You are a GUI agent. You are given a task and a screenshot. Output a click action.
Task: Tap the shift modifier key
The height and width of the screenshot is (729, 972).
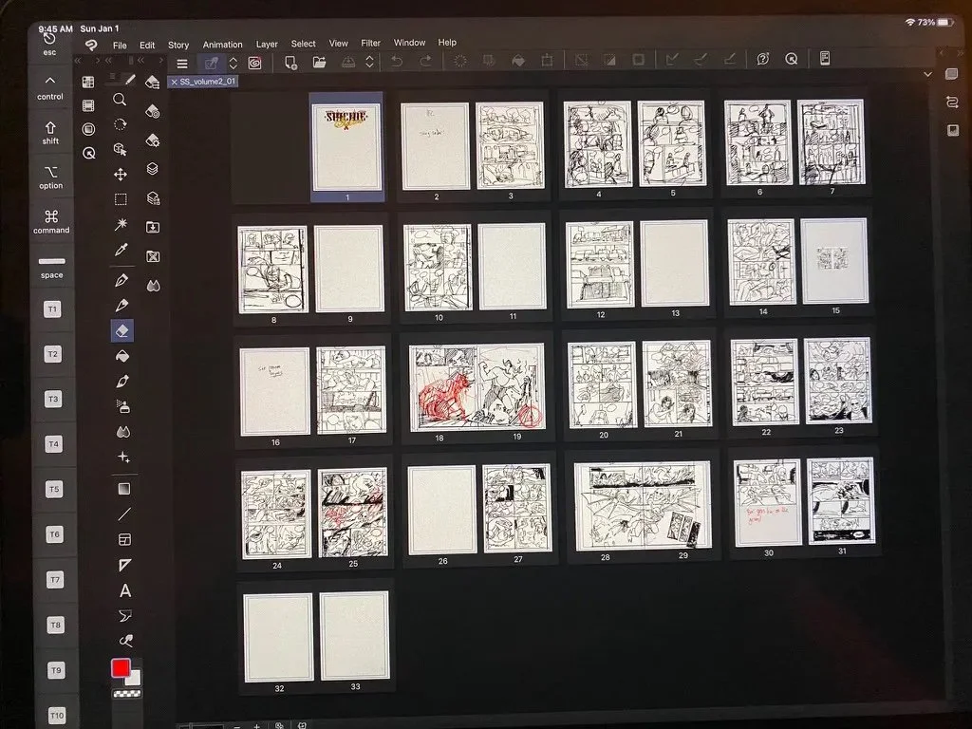click(x=50, y=133)
